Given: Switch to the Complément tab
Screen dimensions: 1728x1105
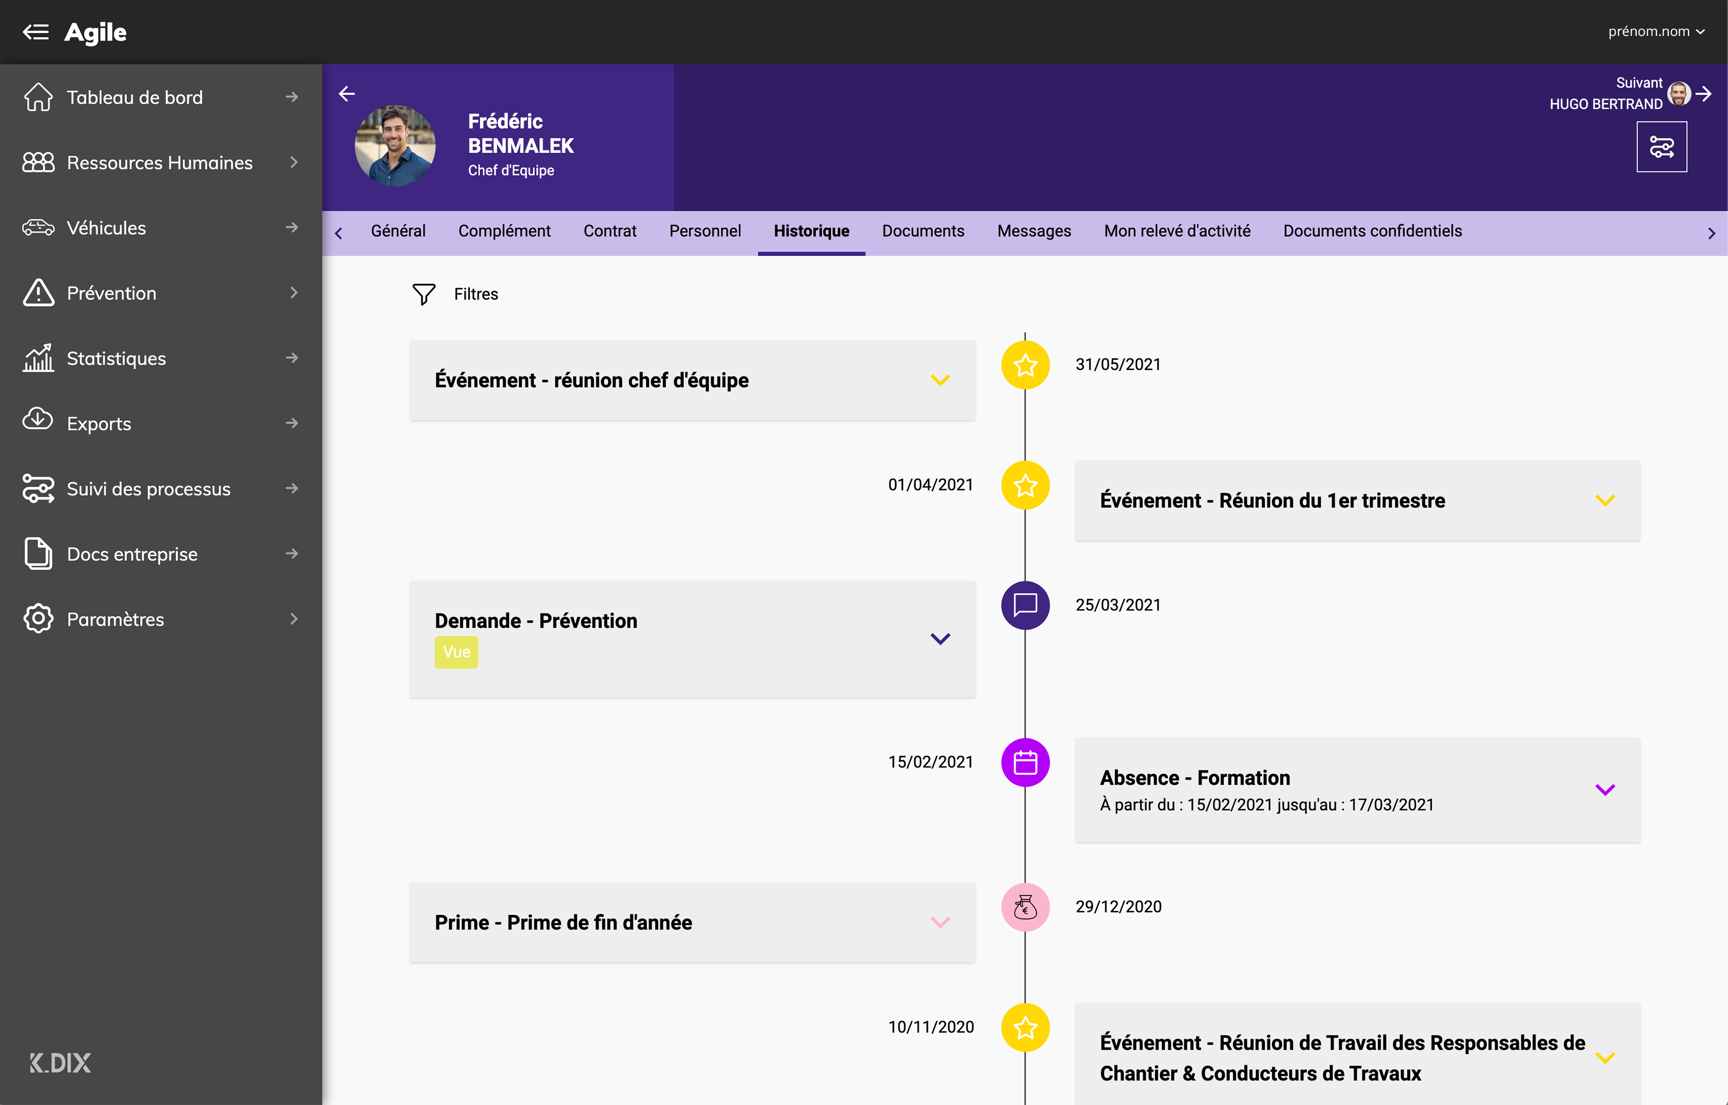Looking at the screenshot, I should 505,231.
